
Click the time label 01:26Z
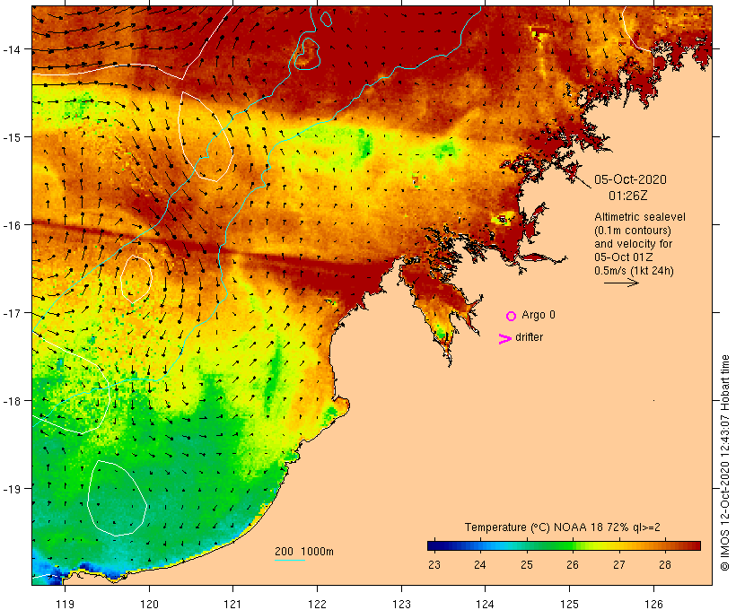click(628, 196)
